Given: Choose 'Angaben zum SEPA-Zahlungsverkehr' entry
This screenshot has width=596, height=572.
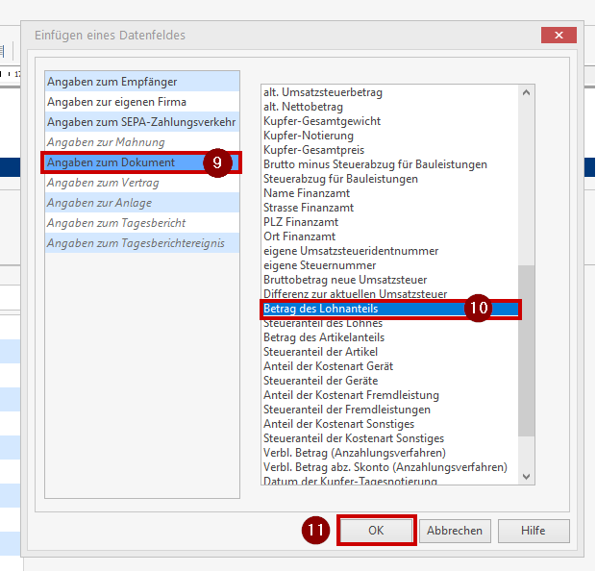Looking at the screenshot, I should pos(141,122).
